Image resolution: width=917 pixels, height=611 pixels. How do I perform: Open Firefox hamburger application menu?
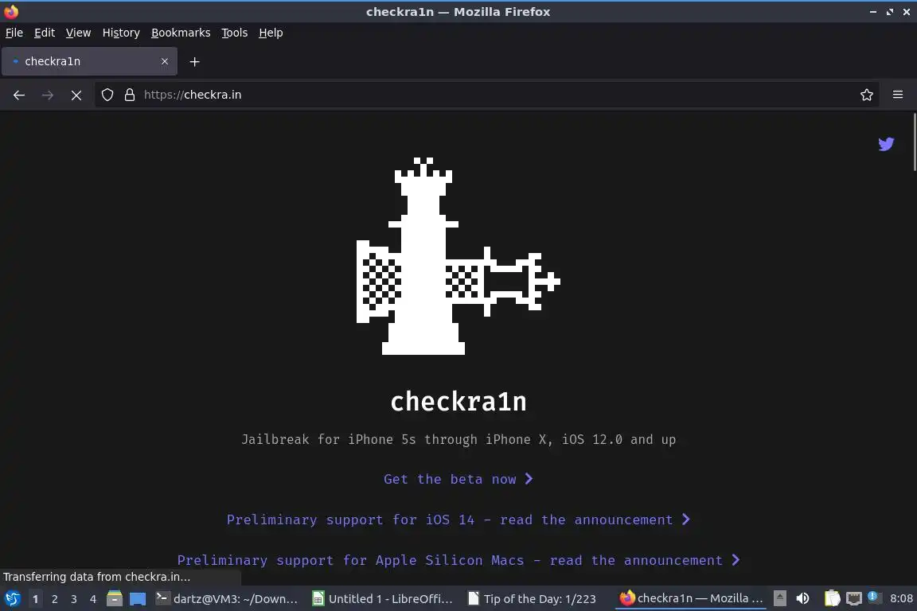pos(898,95)
